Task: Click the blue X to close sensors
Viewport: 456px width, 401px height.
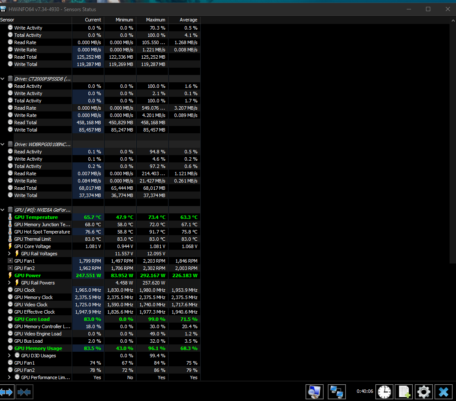Action: point(444,392)
